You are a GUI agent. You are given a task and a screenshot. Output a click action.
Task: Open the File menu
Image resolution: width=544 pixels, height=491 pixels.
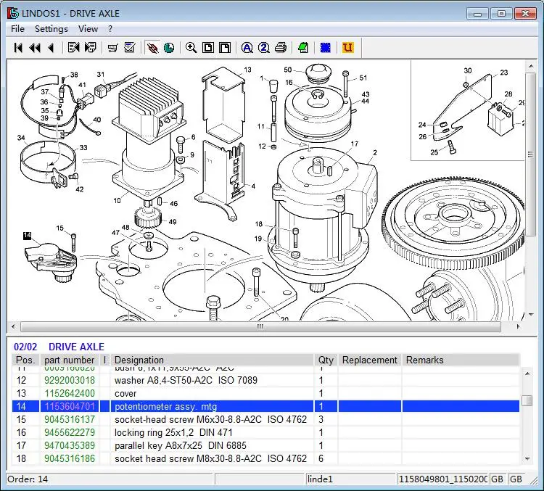[x=17, y=29]
